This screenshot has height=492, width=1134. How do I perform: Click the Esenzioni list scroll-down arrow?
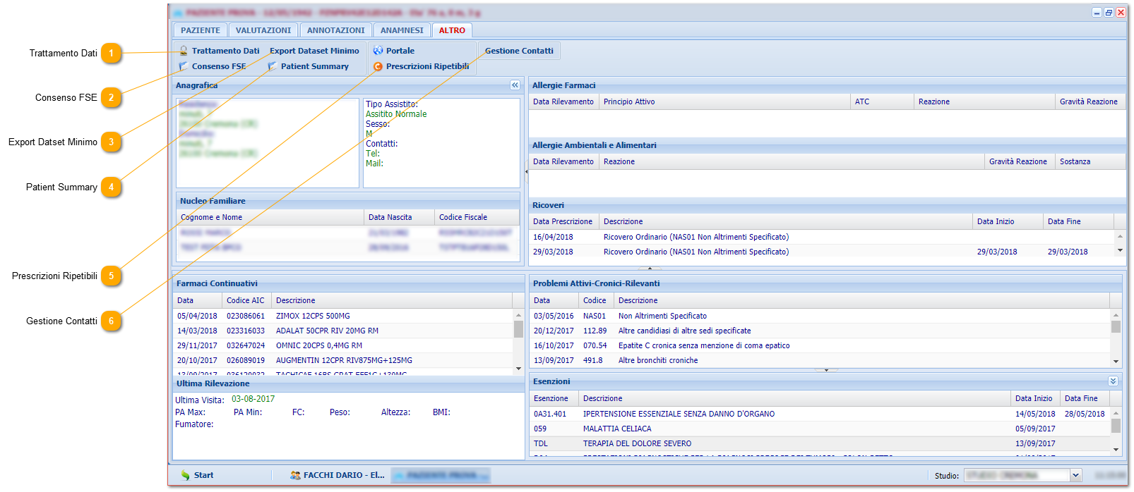[1116, 449]
